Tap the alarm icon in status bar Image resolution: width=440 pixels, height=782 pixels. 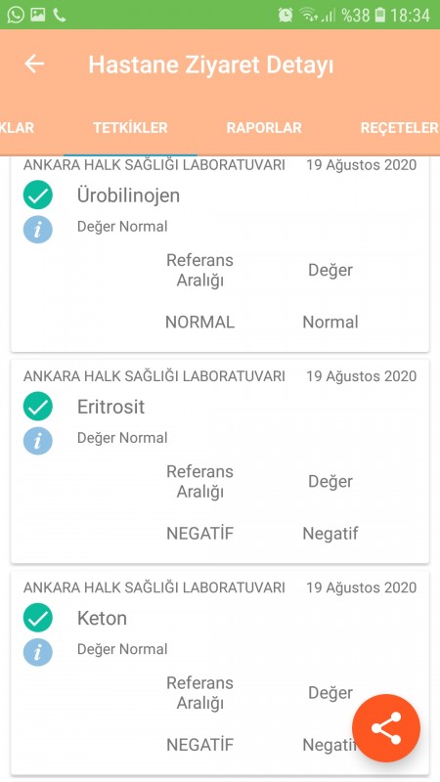[286, 15]
